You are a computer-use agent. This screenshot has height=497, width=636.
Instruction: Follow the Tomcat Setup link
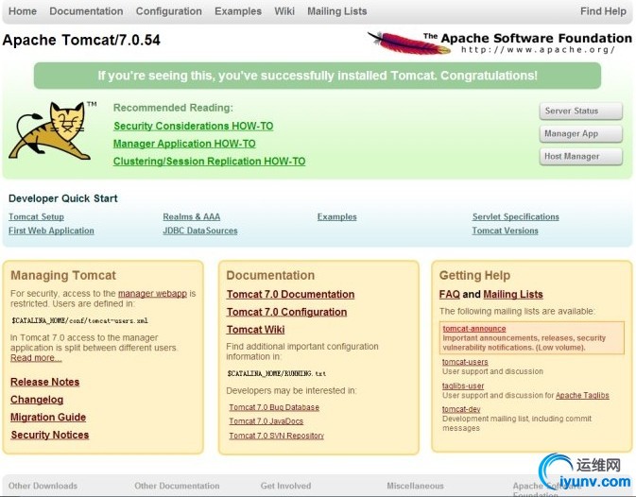point(37,217)
